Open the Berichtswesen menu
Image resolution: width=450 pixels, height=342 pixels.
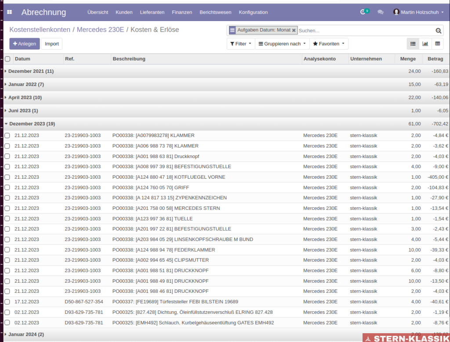tap(215, 12)
